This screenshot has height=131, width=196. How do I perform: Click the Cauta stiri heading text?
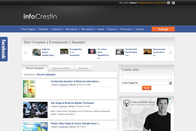click(130, 69)
